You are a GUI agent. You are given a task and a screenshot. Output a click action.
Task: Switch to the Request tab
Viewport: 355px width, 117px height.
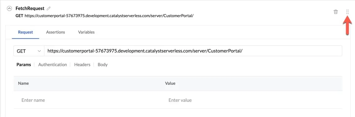[25, 32]
